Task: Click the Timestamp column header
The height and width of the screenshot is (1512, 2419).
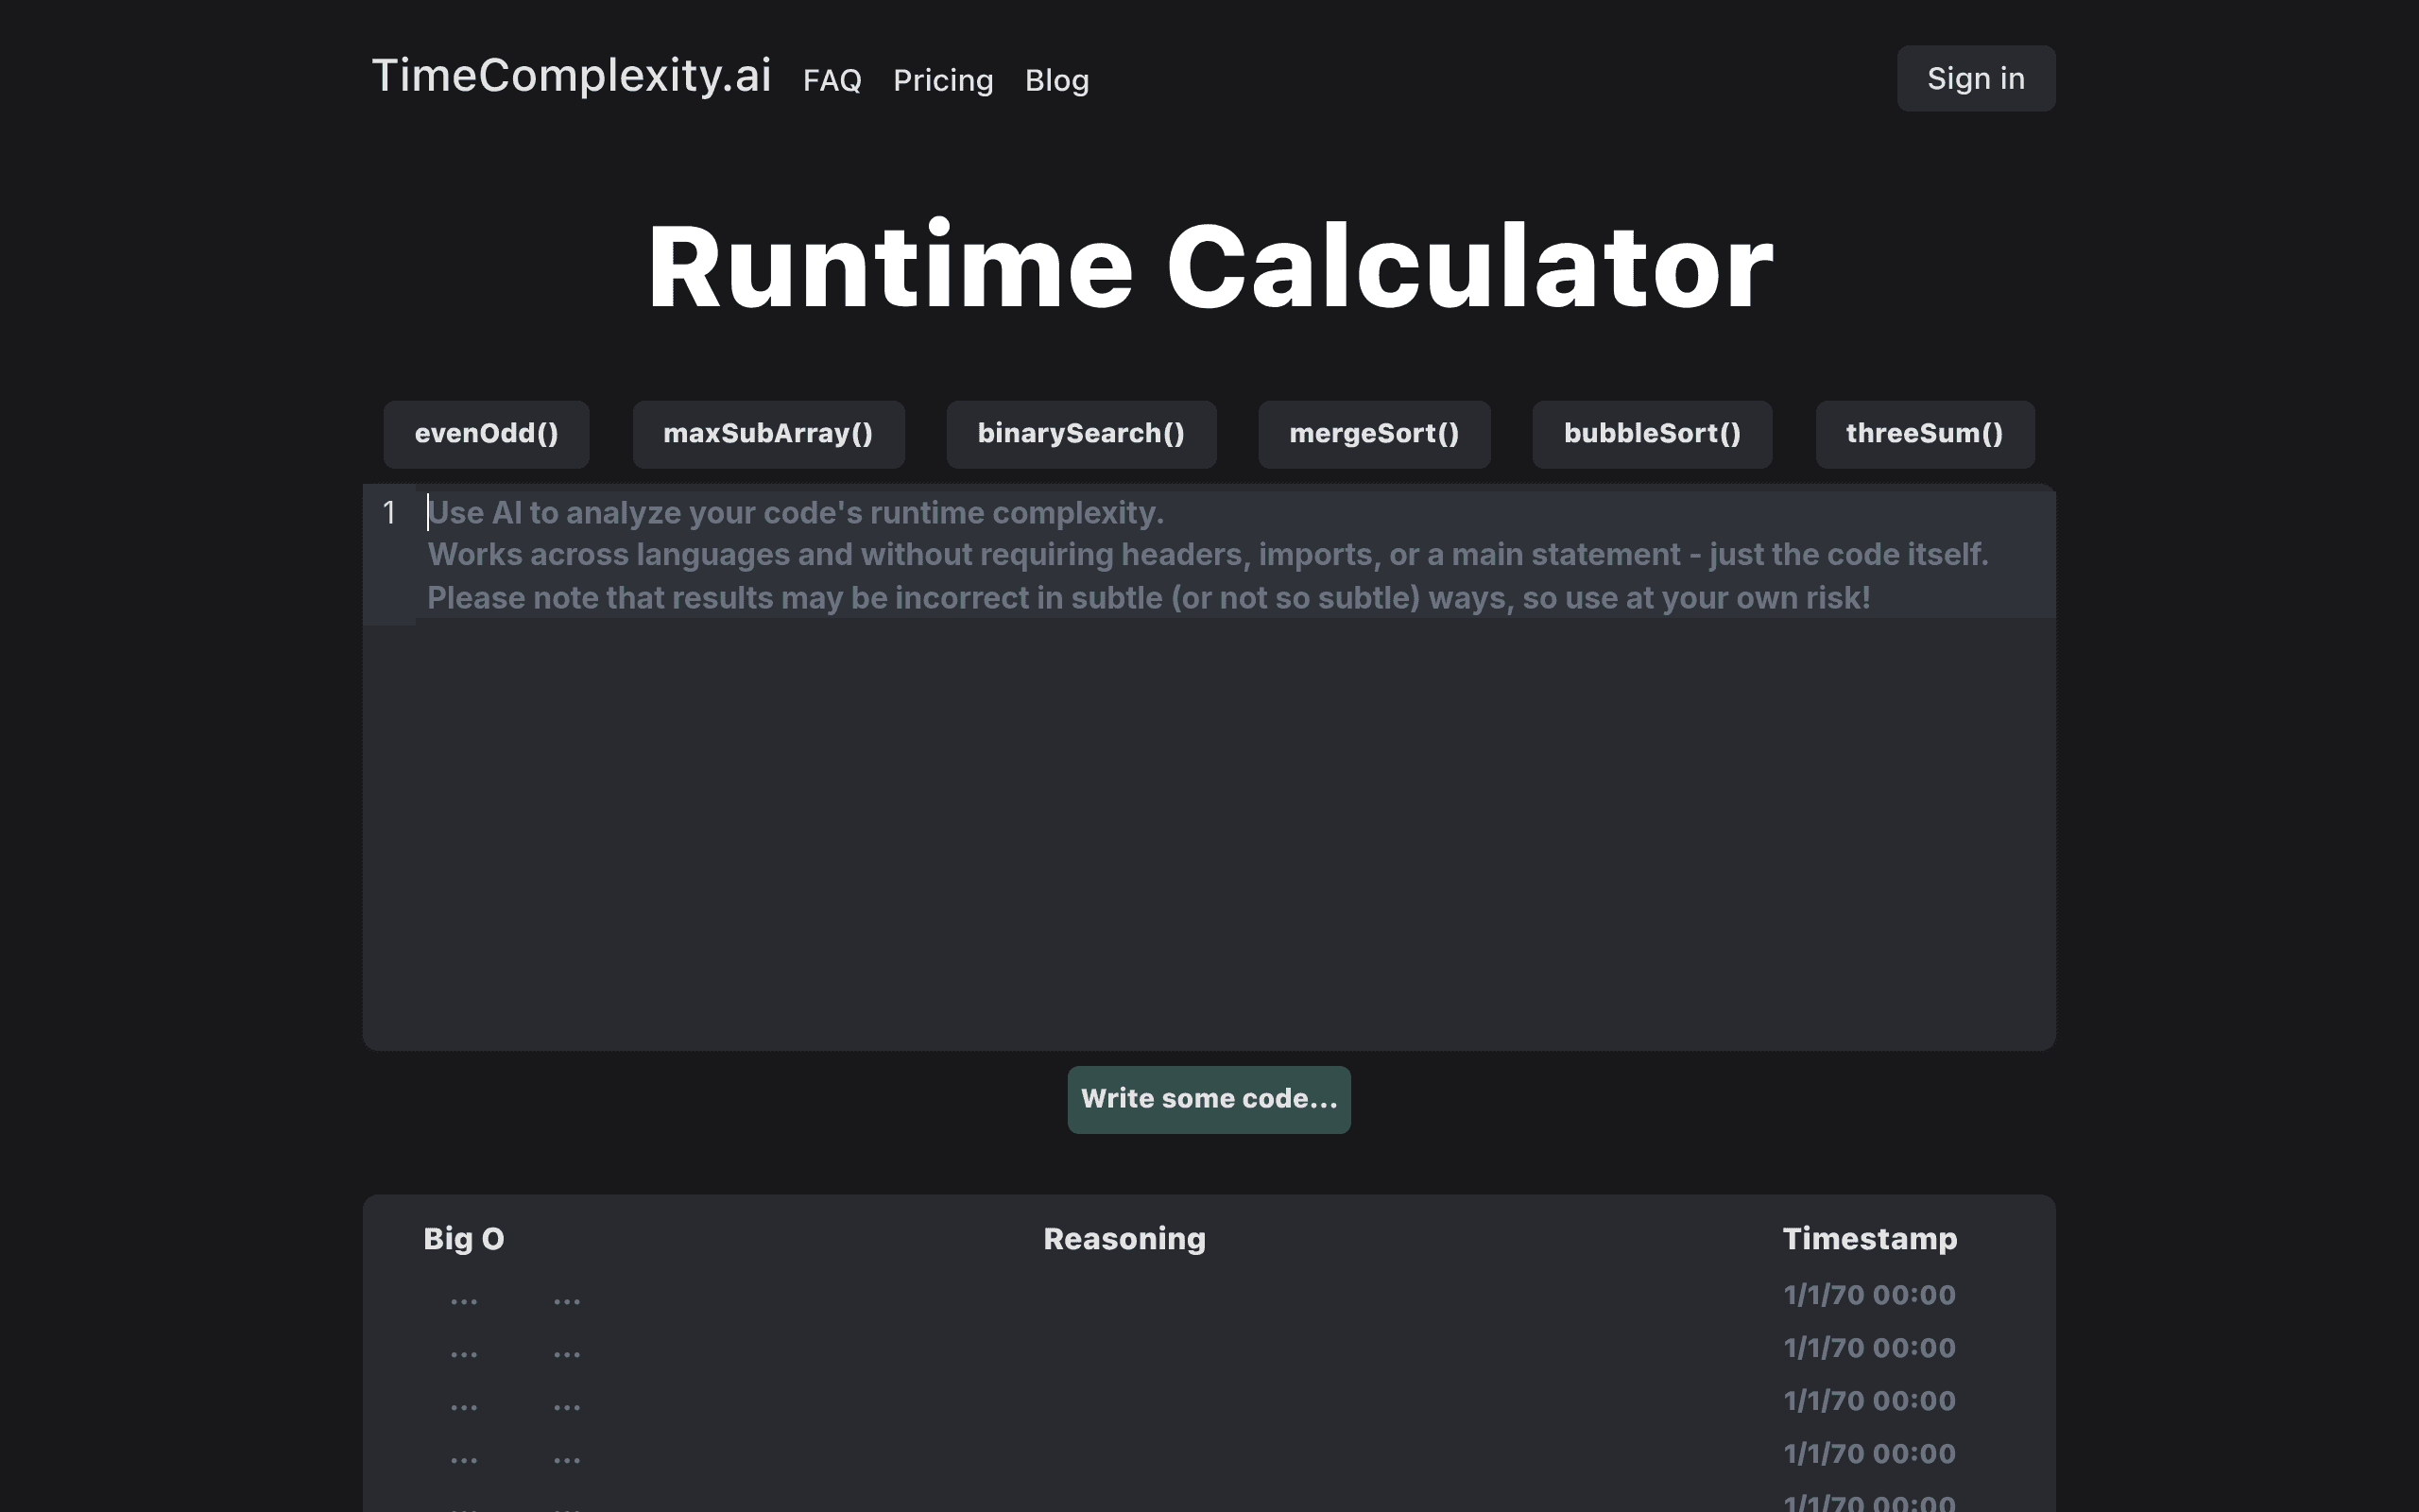Action: [x=1869, y=1238]
